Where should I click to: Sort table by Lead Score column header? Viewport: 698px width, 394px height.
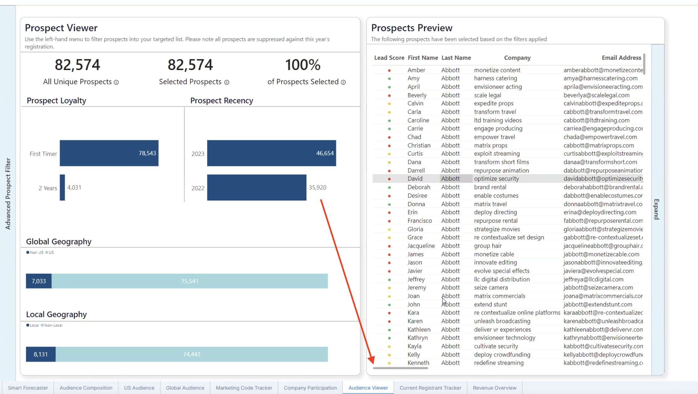[389, 58]
